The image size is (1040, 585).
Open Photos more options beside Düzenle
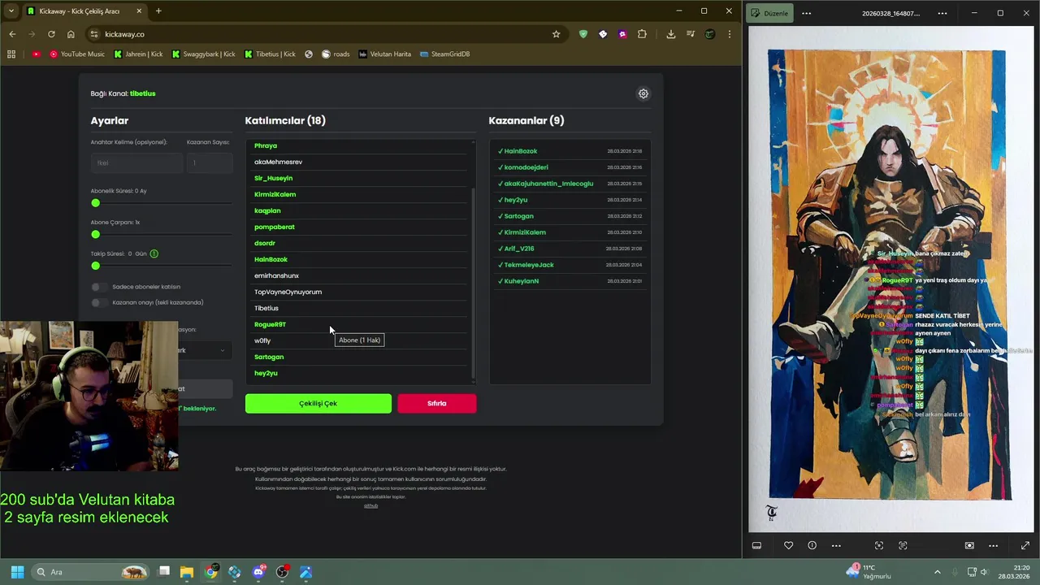[x=806, y=13]
